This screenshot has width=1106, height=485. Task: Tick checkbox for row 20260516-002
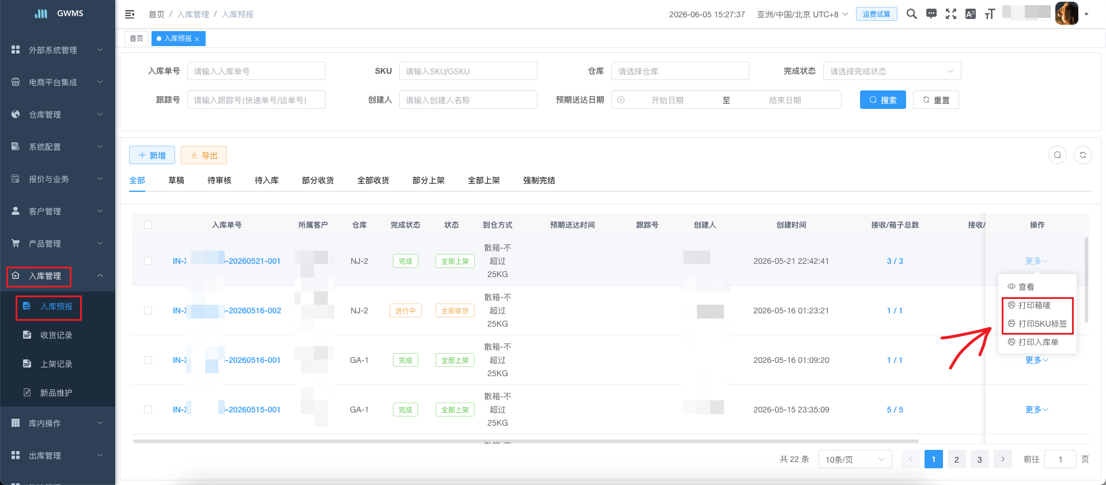click(x=148, y=310)
